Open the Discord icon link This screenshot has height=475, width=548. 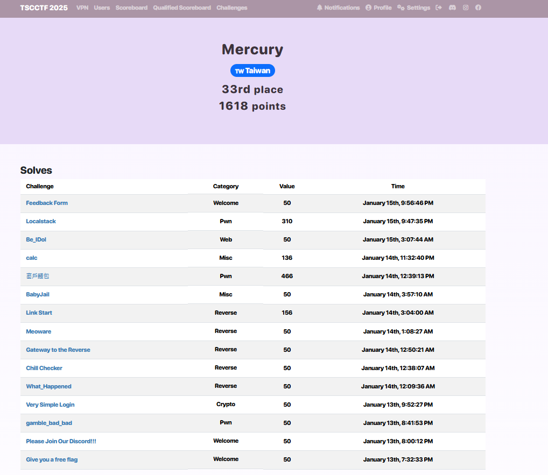(x=452, y=8)
